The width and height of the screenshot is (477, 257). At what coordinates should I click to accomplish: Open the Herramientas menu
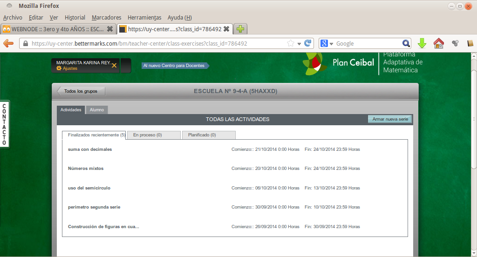point(144,18)
